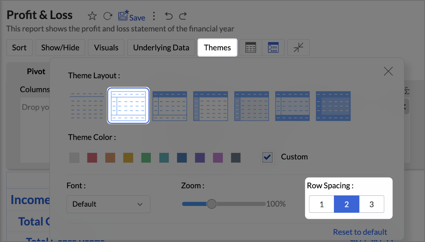Pick the green theme color swatch
Screen dimensions: 425x242
[146, 158]
